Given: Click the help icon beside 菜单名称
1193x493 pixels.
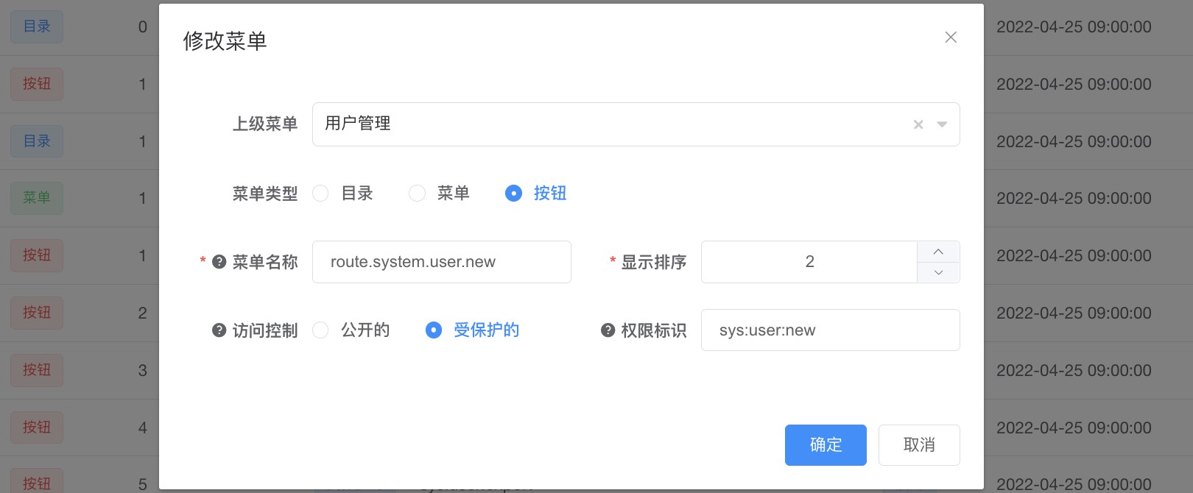Looking at the screenshot, I should (219, 262).
